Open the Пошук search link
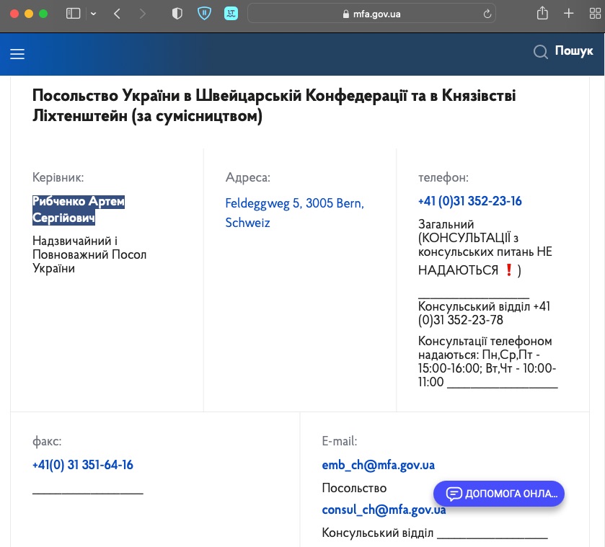Viewport: 605px width, 547px height. (574, 50)
